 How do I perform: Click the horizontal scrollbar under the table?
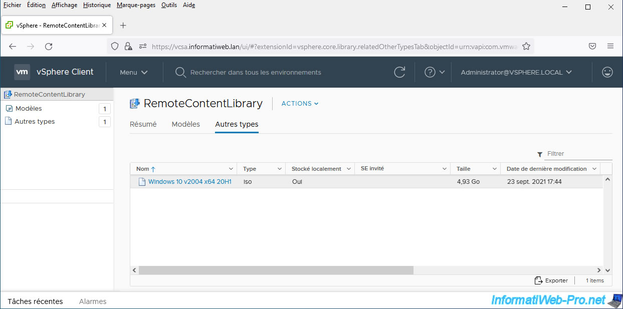point(276,270)
